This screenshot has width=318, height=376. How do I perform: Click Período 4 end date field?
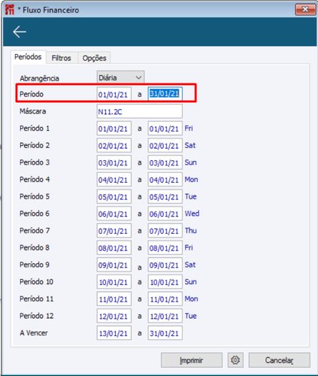click(x=165, y=180)
